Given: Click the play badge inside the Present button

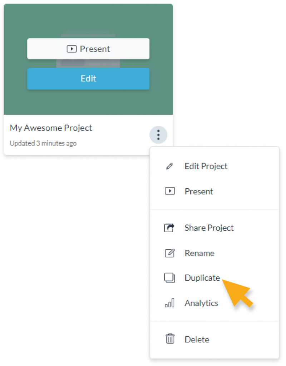Looking at the screenshot, I should [x=71, y=49].
